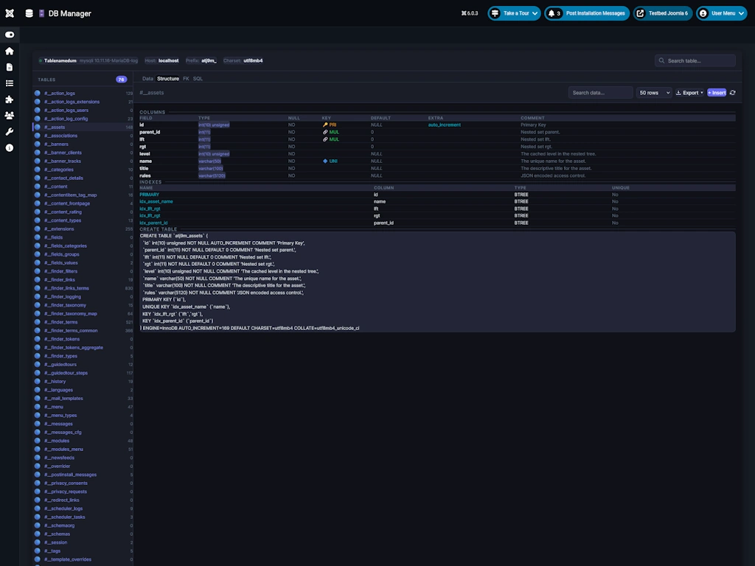Select the #__guidedtour_steps table

[x=83, y=373]
